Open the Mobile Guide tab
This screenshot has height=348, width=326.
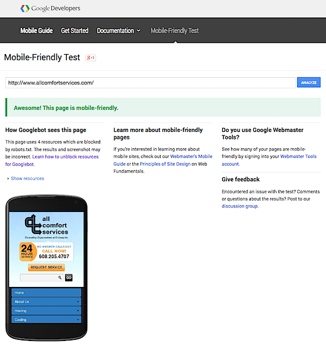point(37,30)
